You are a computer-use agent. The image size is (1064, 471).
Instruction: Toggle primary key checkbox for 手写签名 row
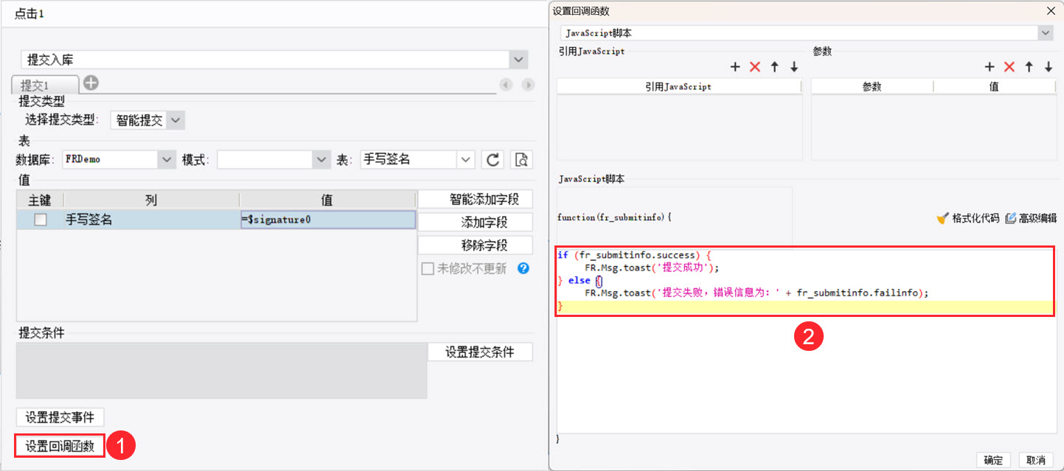click(x=41, y=220)
